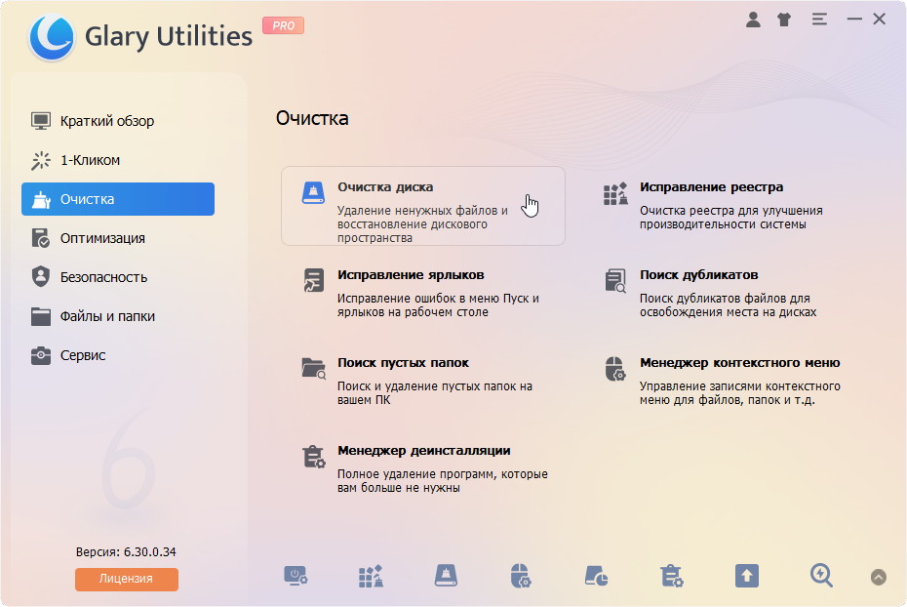Image resolution: width=907 pixels, height=607 pixels.
Task: Click the disk cleaner icon beside Очистка диска
Action: coord(313,192)
